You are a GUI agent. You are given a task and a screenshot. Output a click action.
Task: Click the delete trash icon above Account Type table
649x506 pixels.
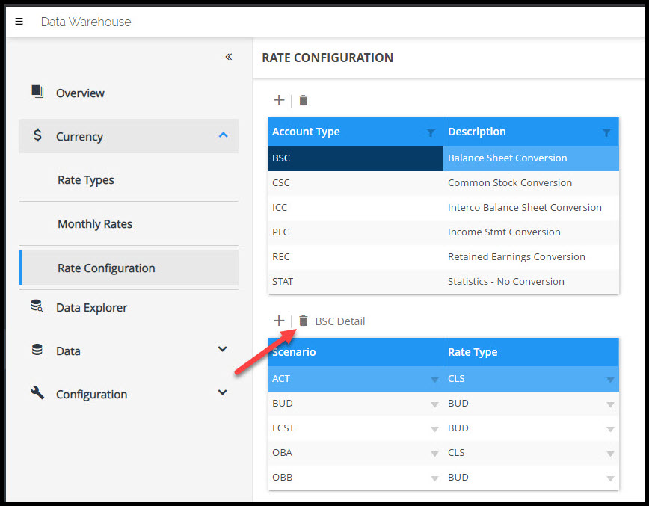(304, 100)
